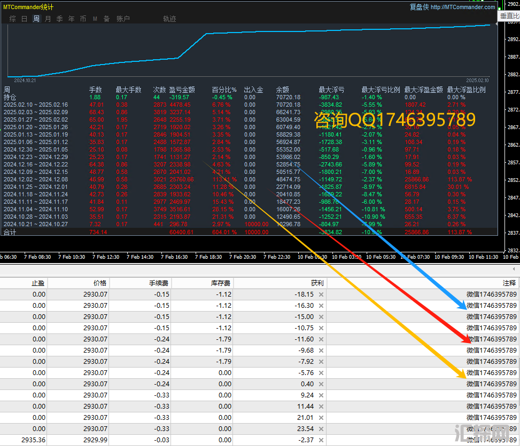520x446 pixels.
Task: Open the 账户 account tab
Action: [x=123, y=19]
